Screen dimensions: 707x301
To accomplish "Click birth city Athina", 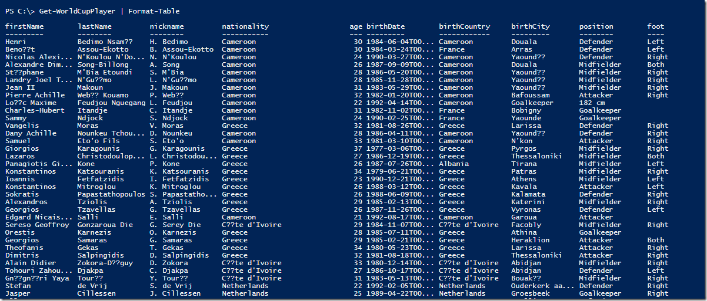I will (523, 232).
